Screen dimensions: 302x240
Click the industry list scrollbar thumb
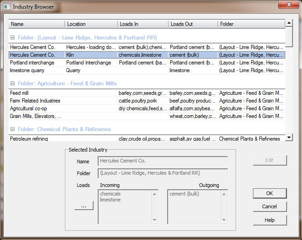point(289,37)
